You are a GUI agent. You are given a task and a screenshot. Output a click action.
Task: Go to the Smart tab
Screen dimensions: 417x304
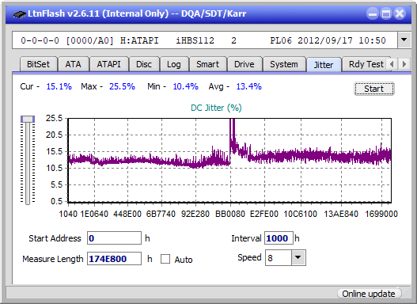click(207, 64)
